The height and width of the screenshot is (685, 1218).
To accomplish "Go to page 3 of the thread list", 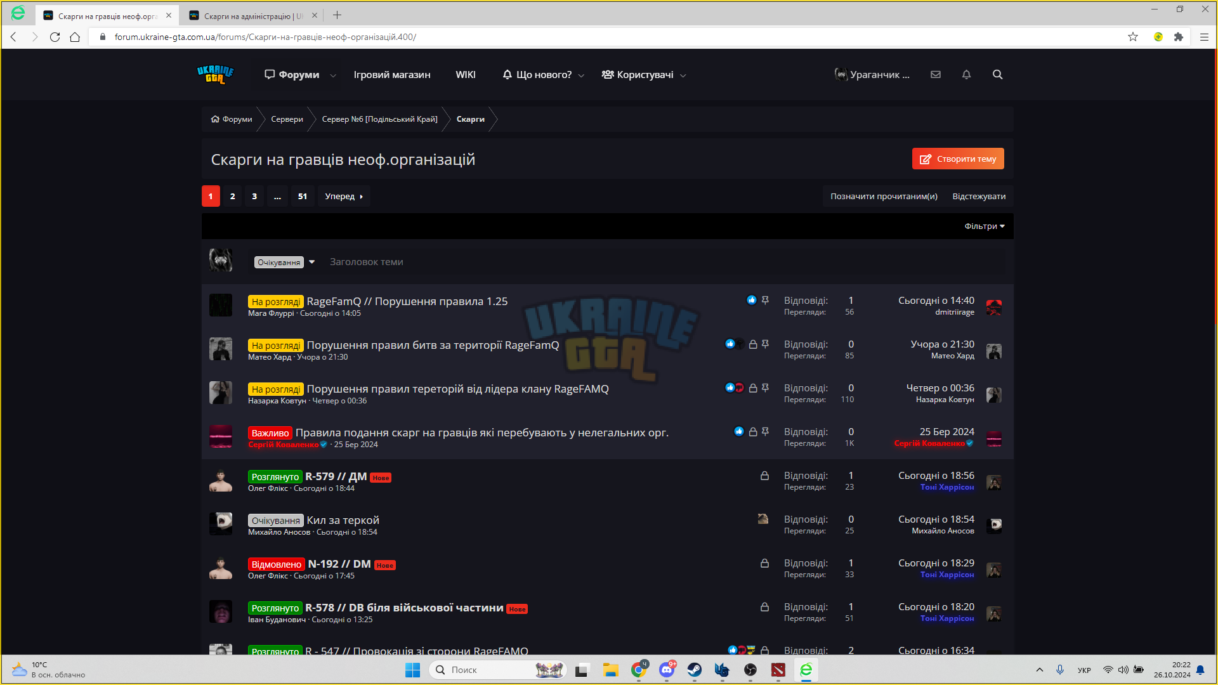I will (x=254, y=196).
